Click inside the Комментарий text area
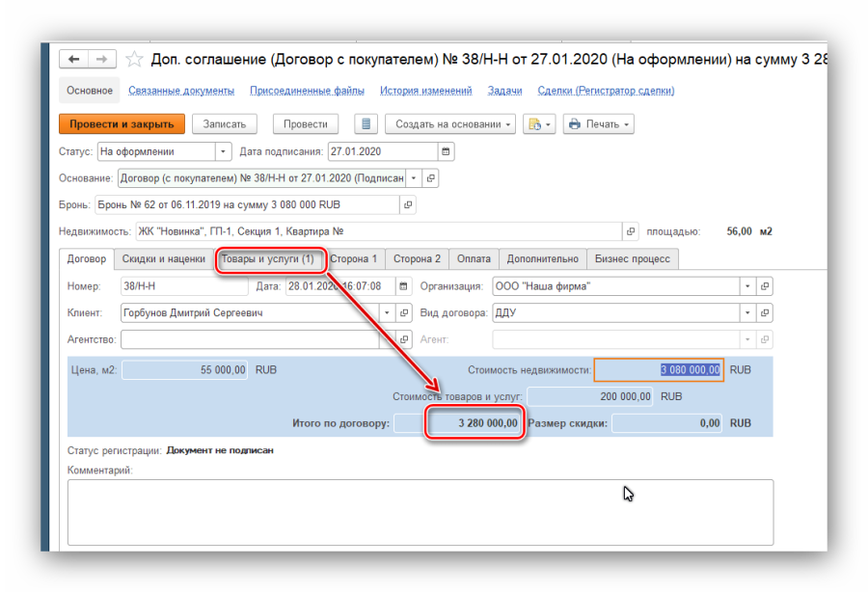The image size is (868, 592). click(x=420, y=511)
